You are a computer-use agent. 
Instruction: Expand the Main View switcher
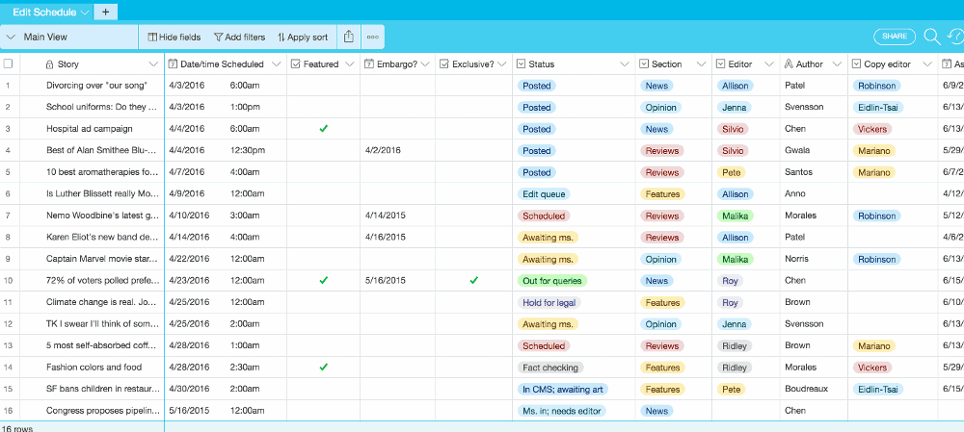click(68, 37)
